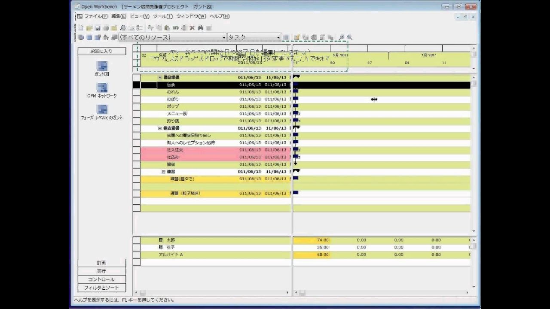The width and height of the screenshot is (550, 309).
Task: Select the 仕入注文 task row
Action: [216, 150]
